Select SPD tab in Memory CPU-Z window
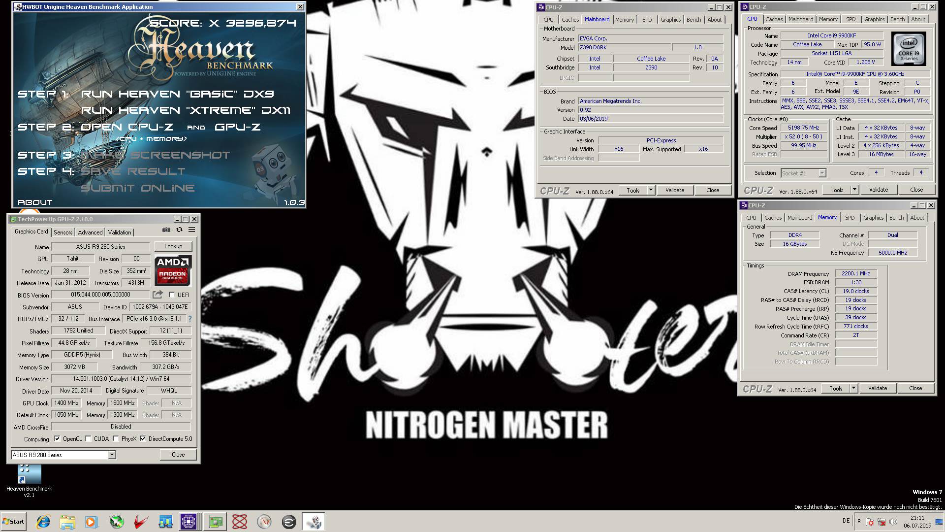Image resolution: width=945 pixels, height=532 pixels. [x=850, y=218]
